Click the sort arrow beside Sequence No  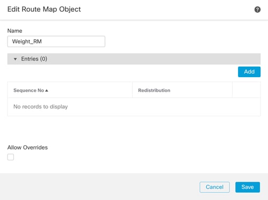click(x=47, y=91)
